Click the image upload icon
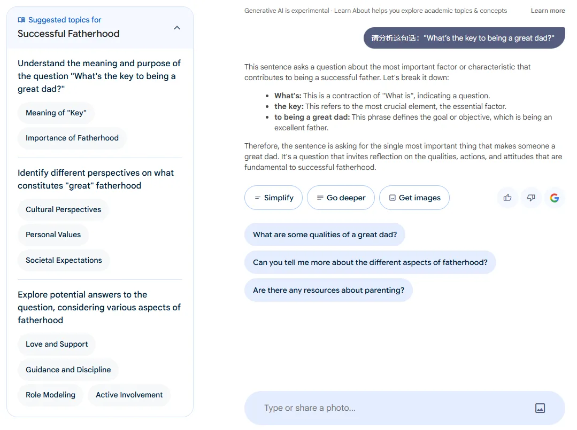 (x=540, y=408)
